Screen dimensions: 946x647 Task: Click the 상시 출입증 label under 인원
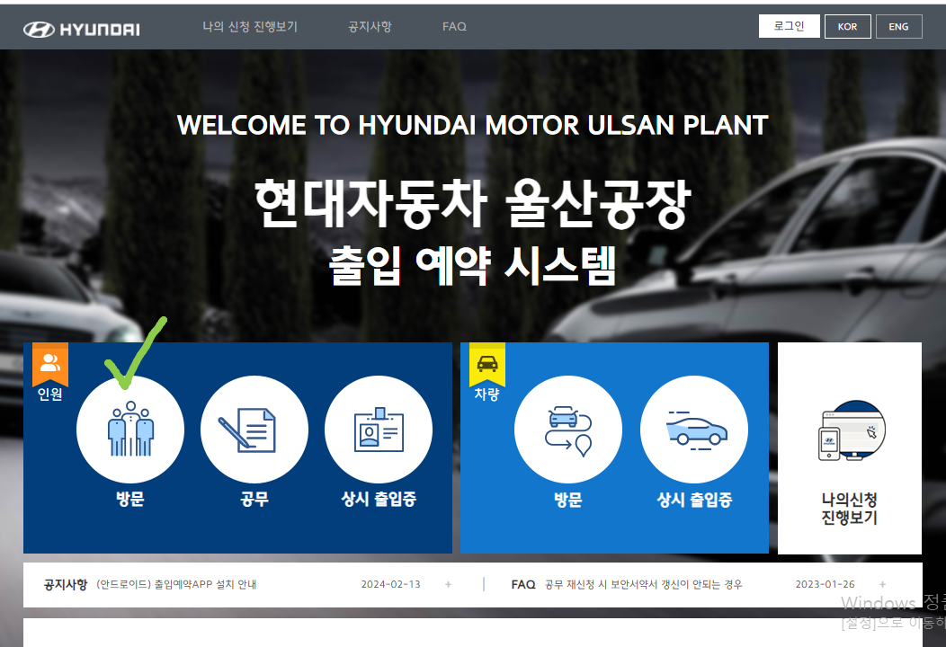[x=379, y=500]
